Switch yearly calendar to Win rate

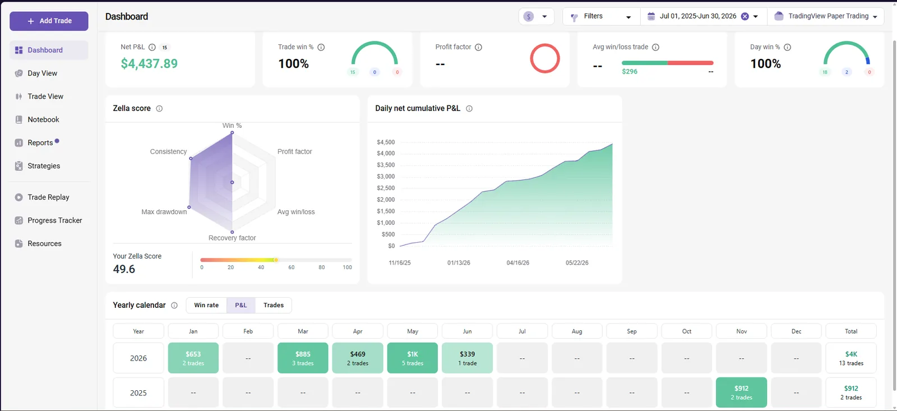pyautogui.click(x=206, y=306)
